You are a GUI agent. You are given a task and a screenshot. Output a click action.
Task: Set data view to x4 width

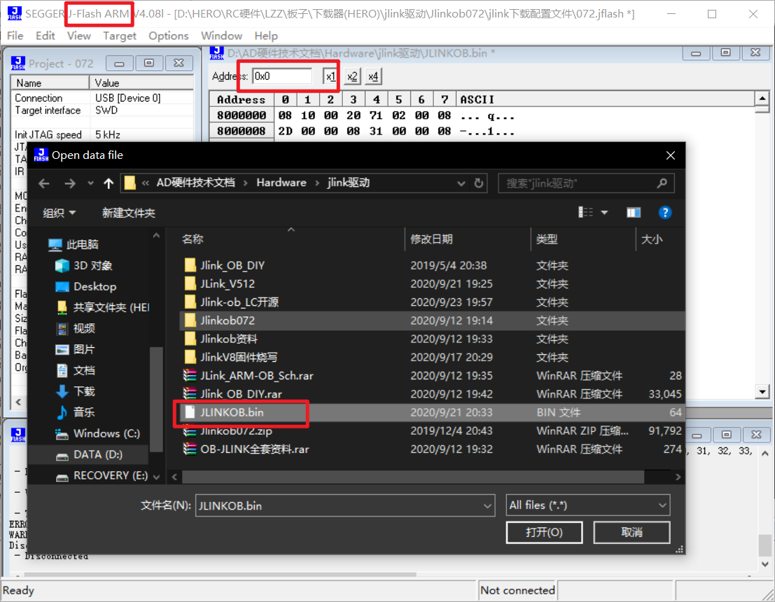click(x=373, y=76)
